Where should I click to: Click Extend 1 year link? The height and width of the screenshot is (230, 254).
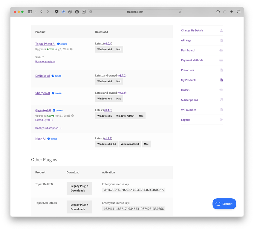coord(44,120)
